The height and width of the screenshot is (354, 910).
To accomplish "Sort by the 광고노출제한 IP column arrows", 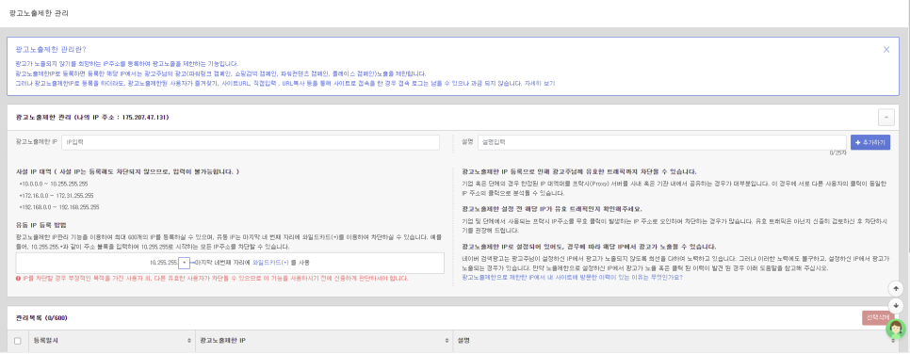I will tap(447, 340).
